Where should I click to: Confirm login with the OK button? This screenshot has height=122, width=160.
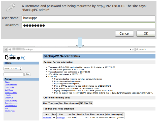(x=146, y=34)
